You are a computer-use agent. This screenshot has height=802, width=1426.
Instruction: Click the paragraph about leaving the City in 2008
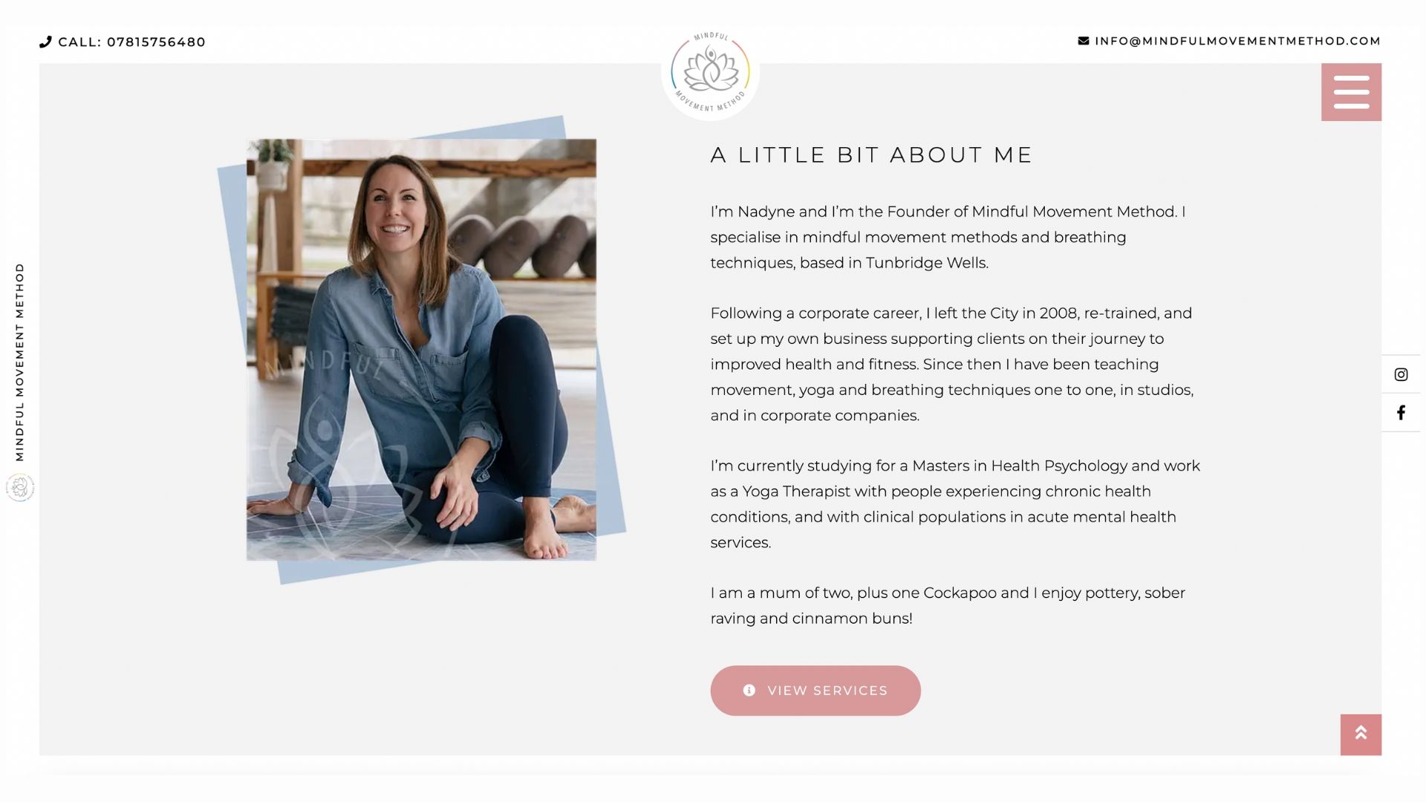[952, 364]
